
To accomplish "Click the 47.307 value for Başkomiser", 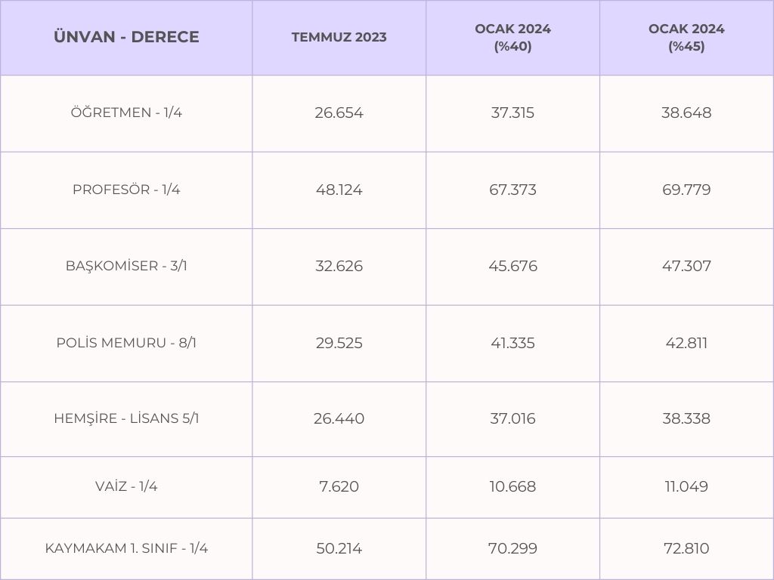I will coord(686,266).
